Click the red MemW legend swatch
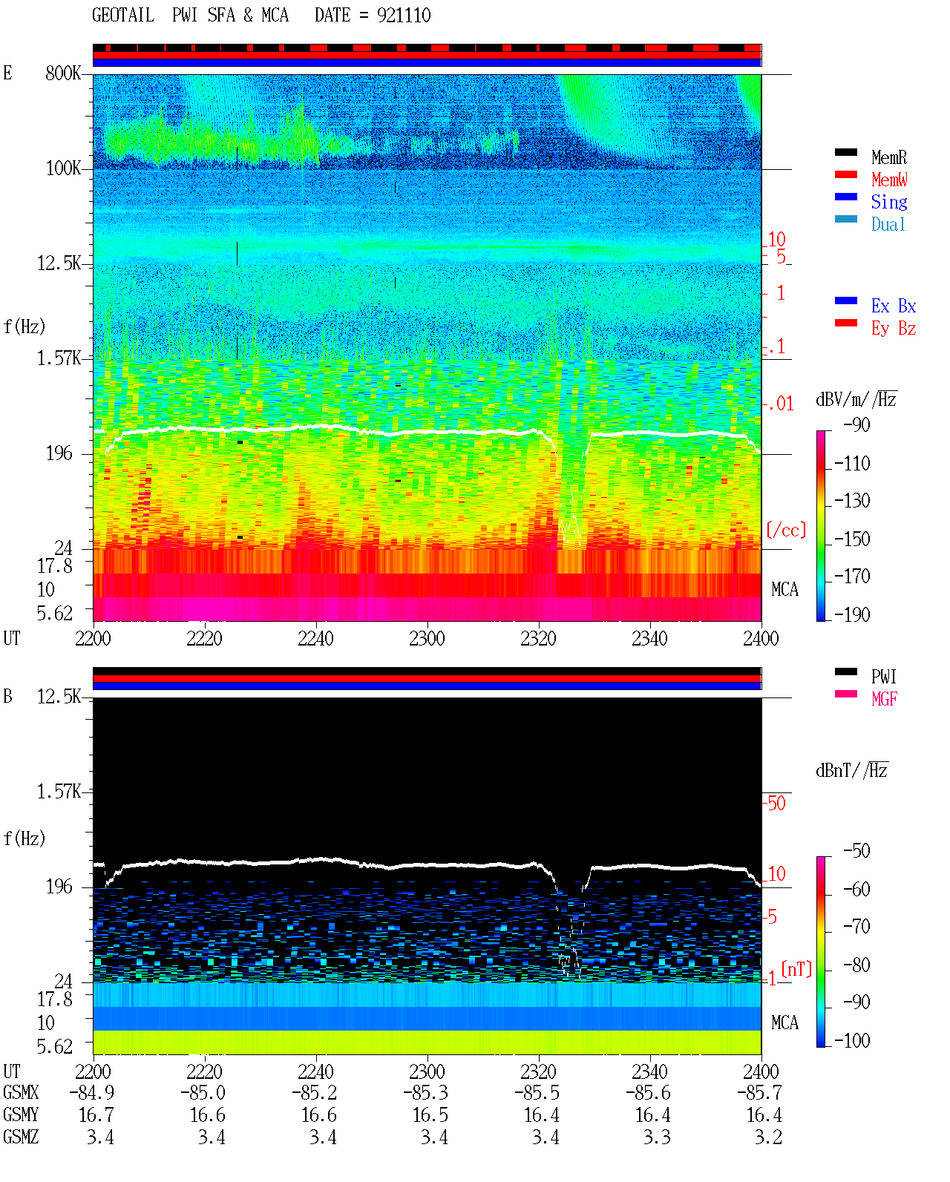 846,175
